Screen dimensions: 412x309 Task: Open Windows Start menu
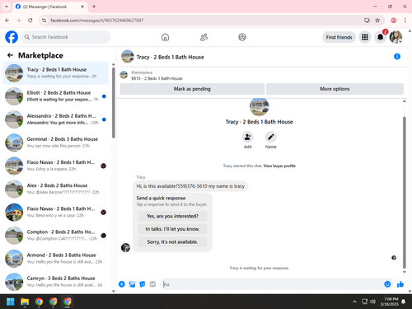pos(11,302)
